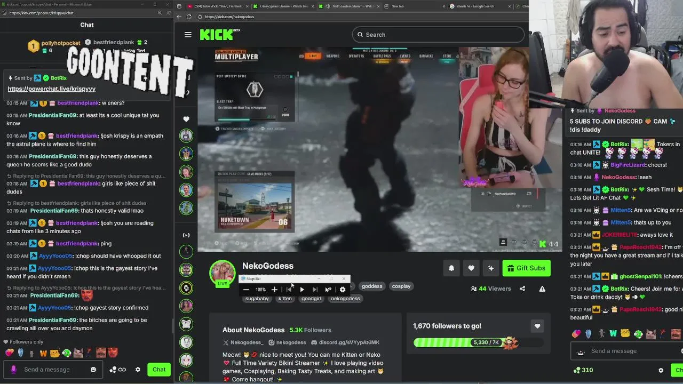Click the heart icon in Kick sidebar
This screenshot has width=683, height=384.
186,119
